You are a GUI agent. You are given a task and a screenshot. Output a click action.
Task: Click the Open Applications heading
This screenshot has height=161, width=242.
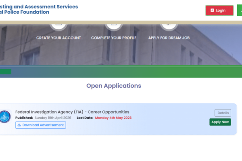point(114,86)
